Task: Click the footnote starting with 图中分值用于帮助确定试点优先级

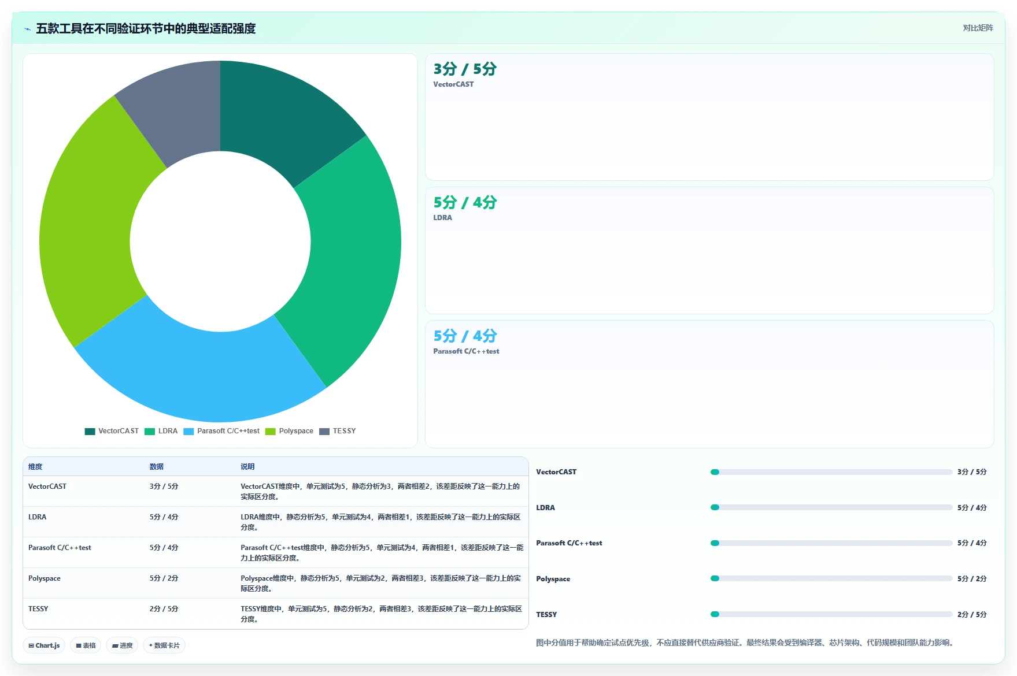Action: pos(745,642)
